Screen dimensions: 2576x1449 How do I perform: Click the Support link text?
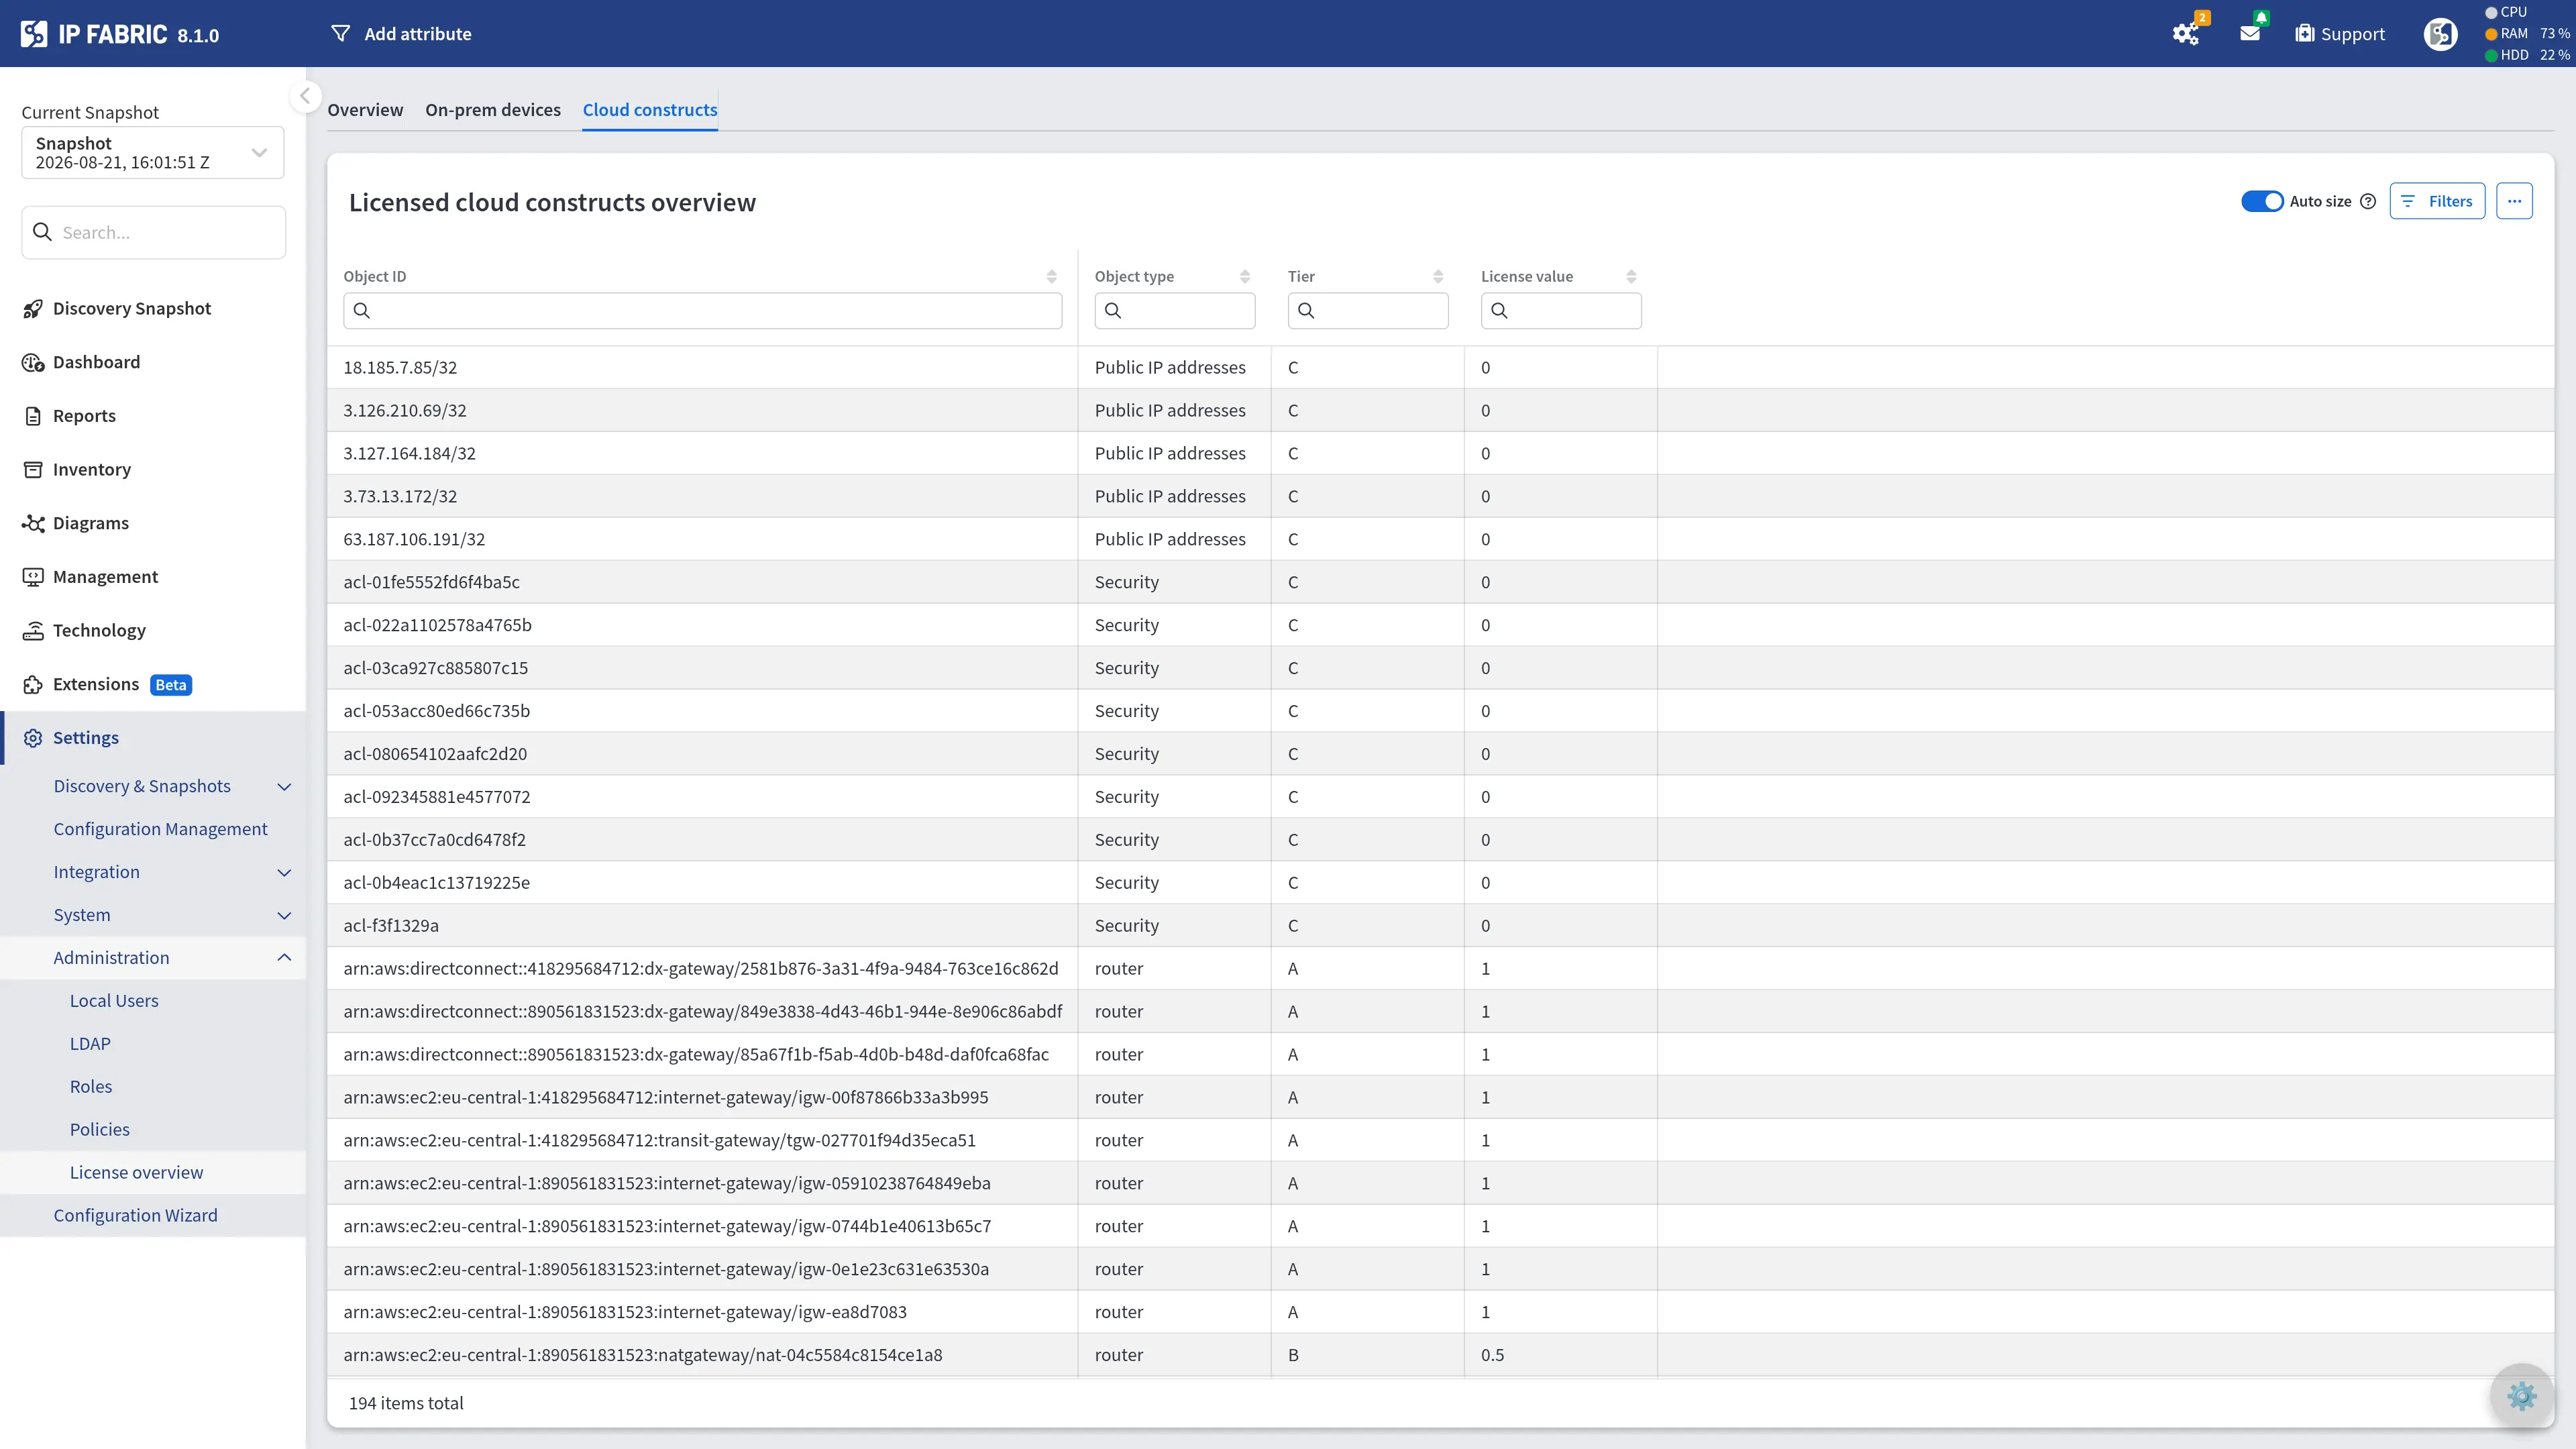coord(2352,34)
